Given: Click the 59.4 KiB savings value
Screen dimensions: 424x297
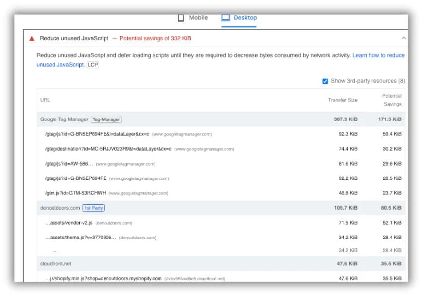Looking at the screenshot, I should tap(392, 134).
